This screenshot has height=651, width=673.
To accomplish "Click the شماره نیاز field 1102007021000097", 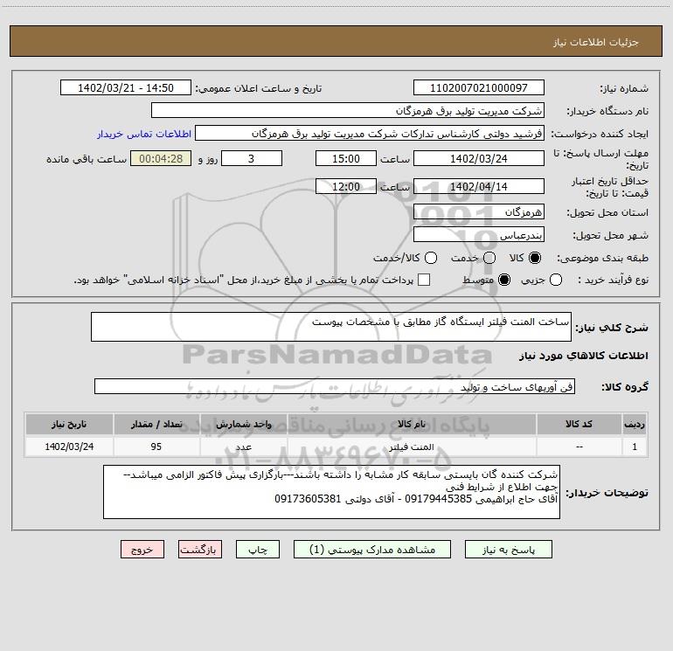I will [x=479, y=87].
